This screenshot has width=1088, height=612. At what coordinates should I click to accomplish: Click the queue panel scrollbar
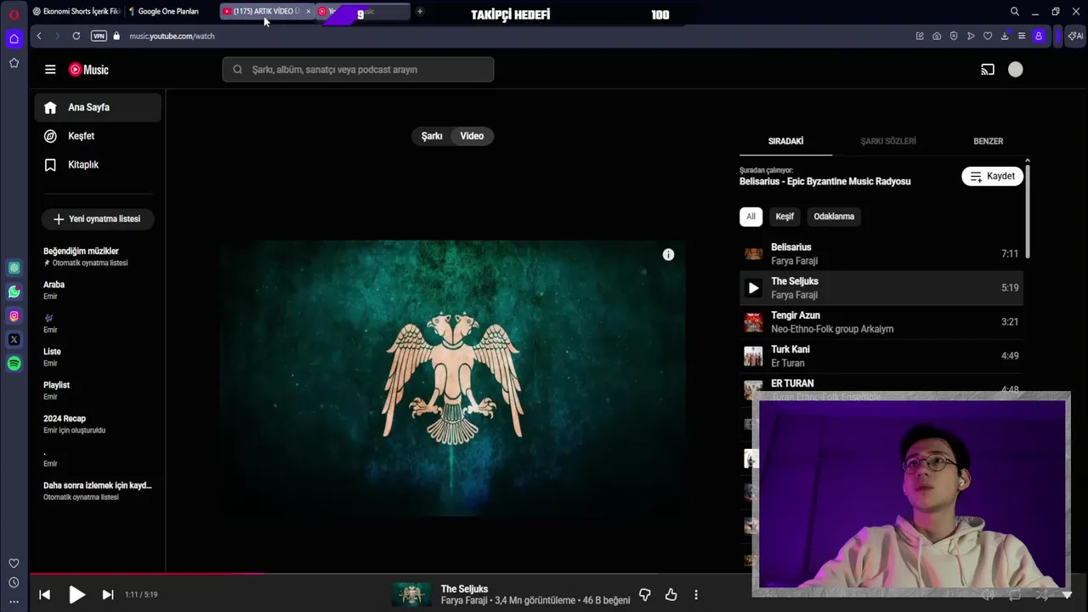pyautogui.click(x=1028, y=211)
